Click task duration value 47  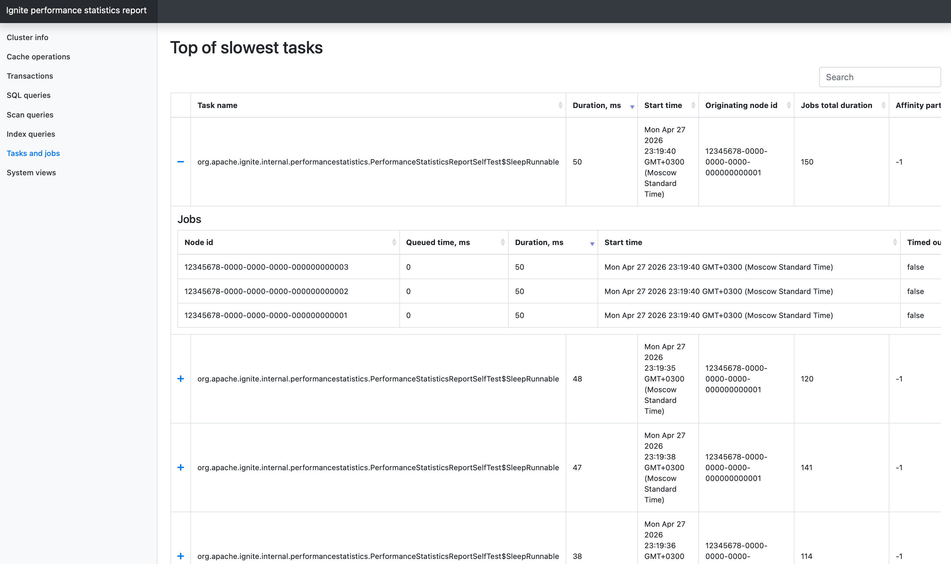pos(577,467)
